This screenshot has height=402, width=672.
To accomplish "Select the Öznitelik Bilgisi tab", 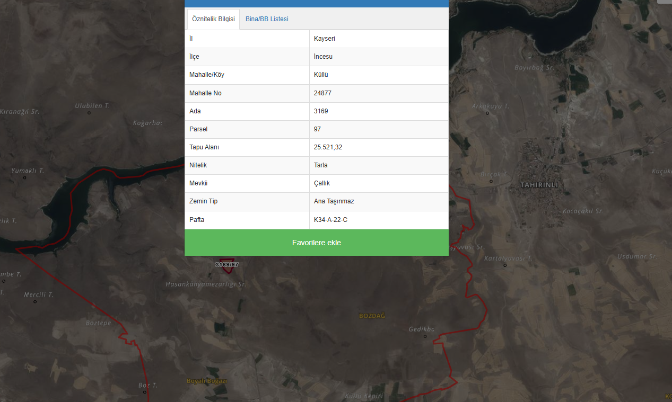I will pyautogui.click(x=213, y=19).
